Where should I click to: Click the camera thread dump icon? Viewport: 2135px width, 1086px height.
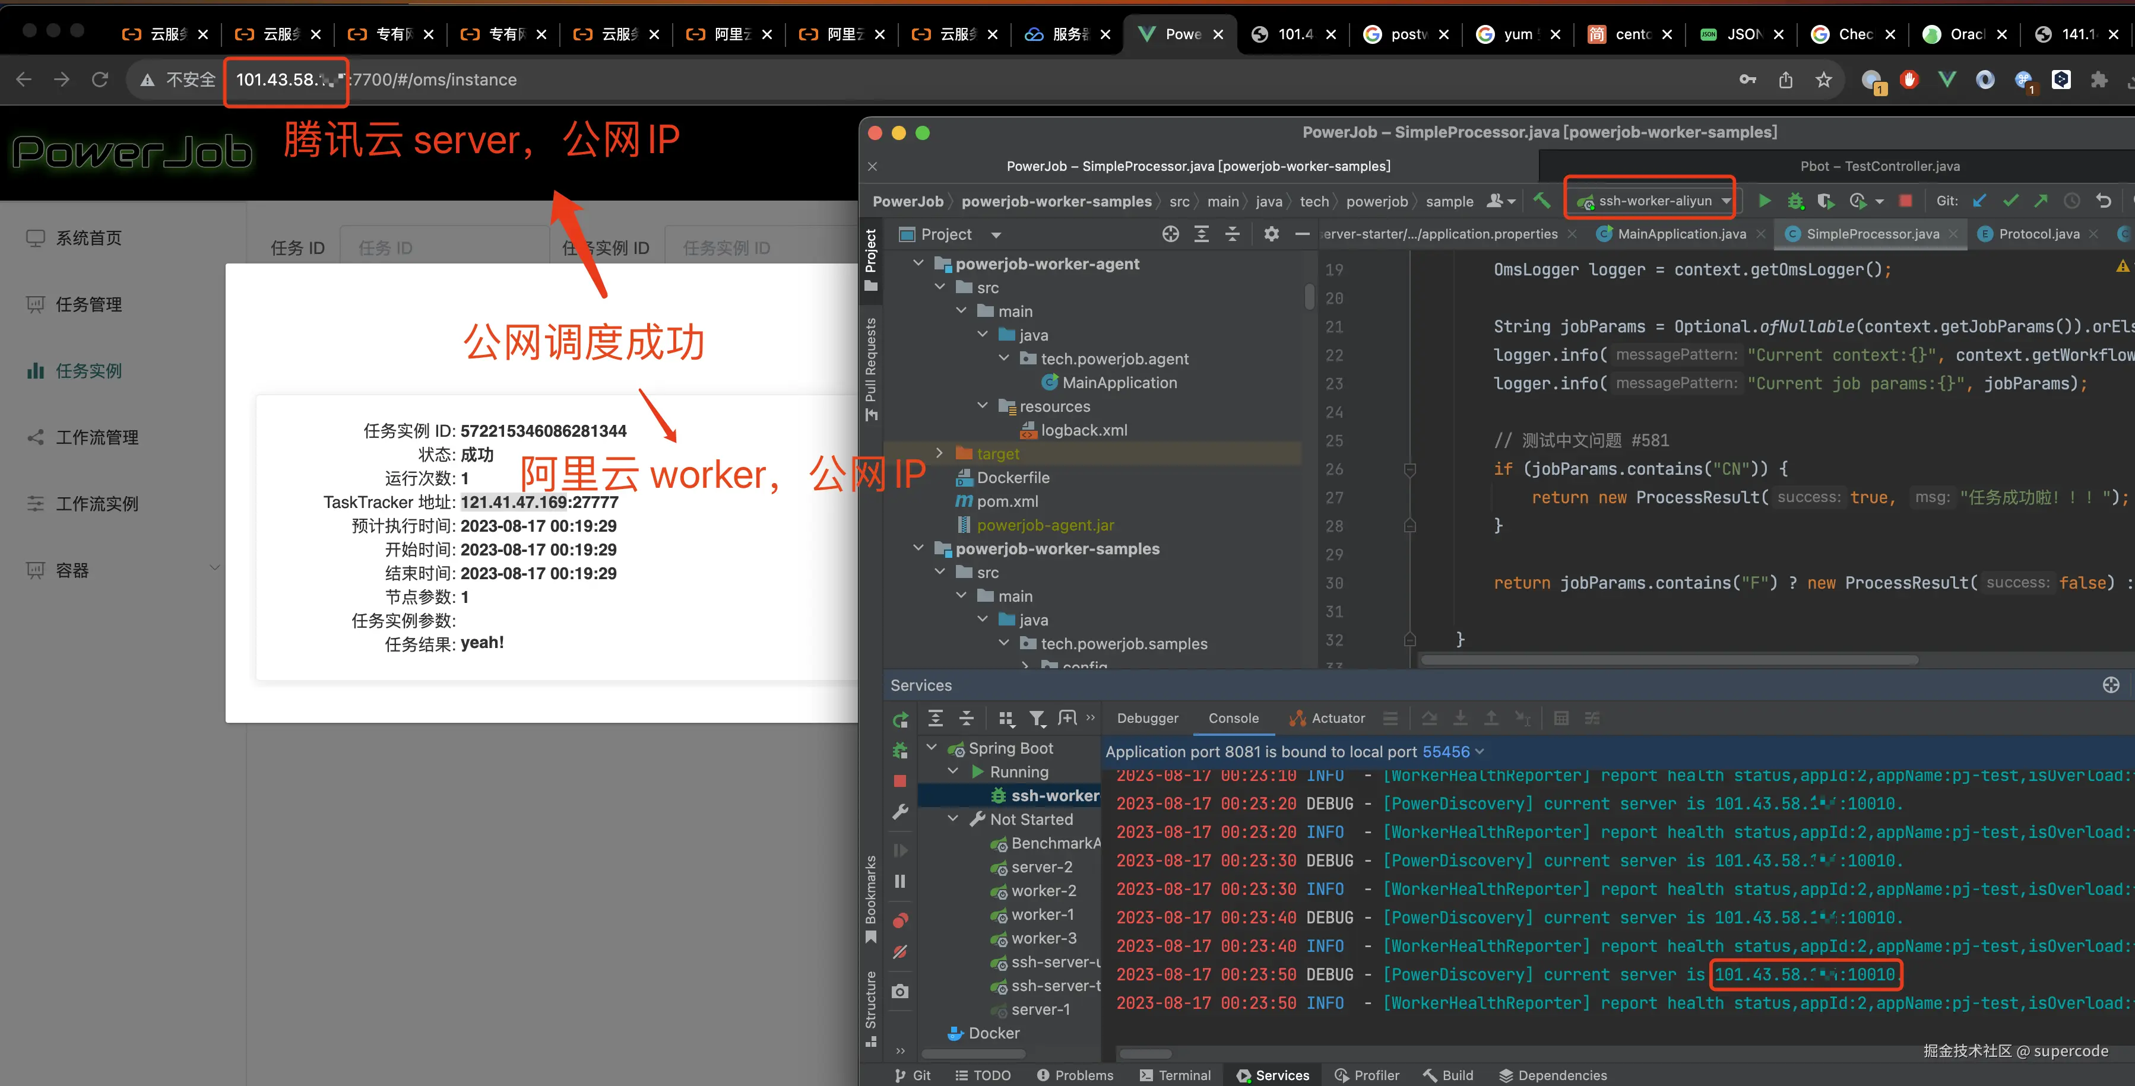[x=900, y=992]
